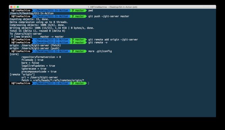Click the git branch icon beside 'git push'
Image resolution: width=225 pixels, height=130 pixels.
tap(73, 16)
